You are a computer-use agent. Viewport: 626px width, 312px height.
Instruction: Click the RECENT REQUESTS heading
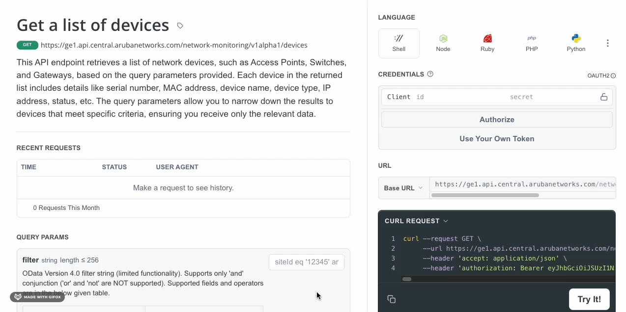pyautogui.click(x=49, y=148)
